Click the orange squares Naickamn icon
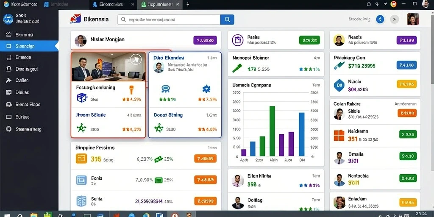The width and height of the screenshot is (434, 217). pos(339,136)
